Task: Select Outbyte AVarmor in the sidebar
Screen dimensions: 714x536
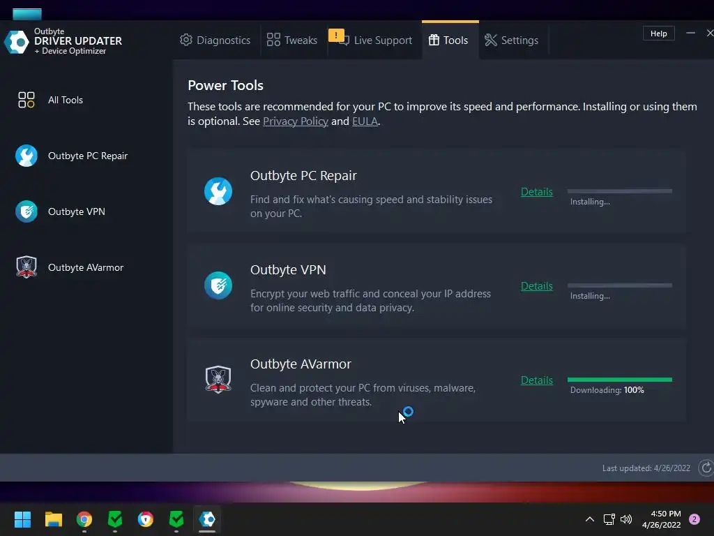Action: 86,267
